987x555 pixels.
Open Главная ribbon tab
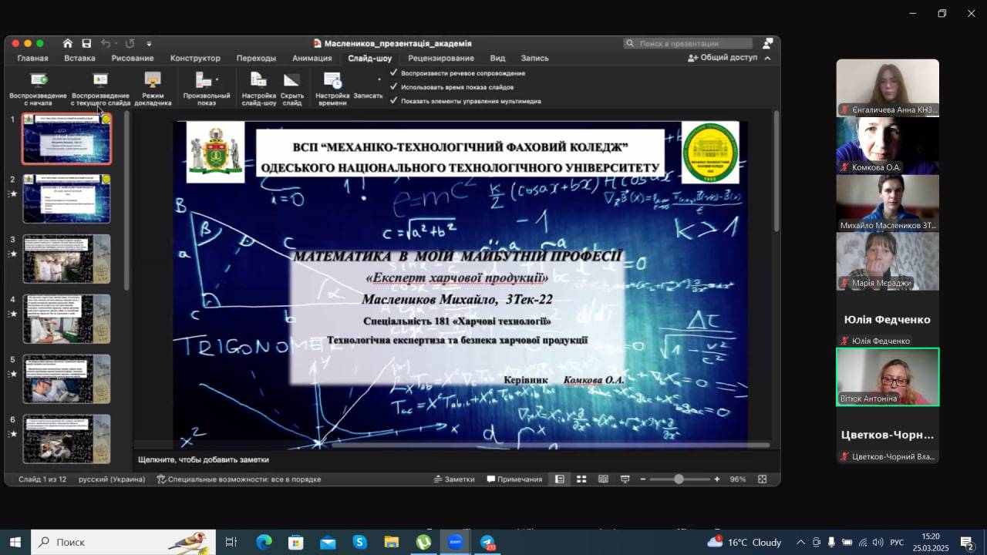point(32,58)
